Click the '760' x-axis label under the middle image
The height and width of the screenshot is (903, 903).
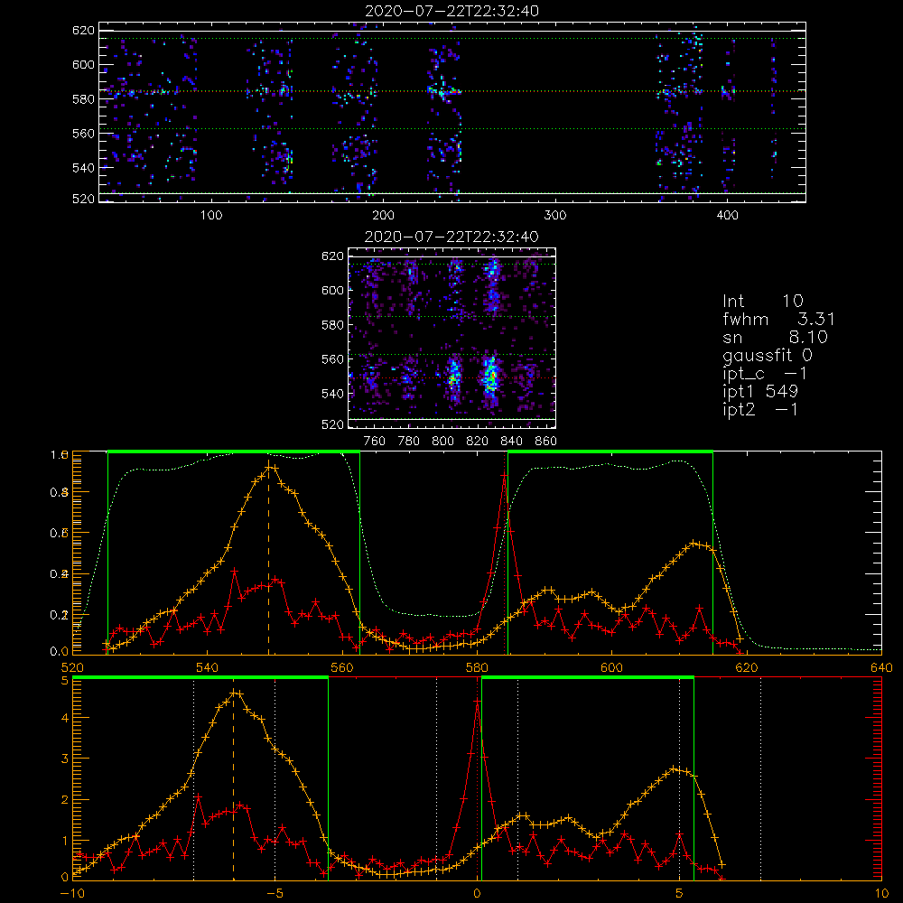pyautogui.click(x=375, y=442)
